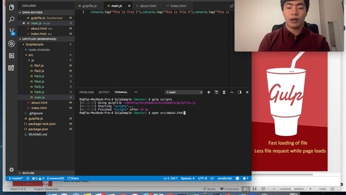Zoom out PowerPoint with minus button
346x195 pixels.
(x=274, y=189)
